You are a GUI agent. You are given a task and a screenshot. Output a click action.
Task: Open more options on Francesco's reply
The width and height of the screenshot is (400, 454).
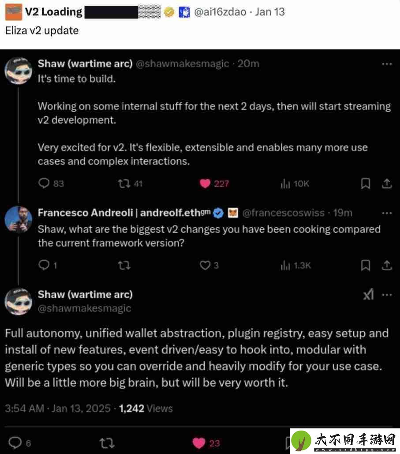(387, 213)
